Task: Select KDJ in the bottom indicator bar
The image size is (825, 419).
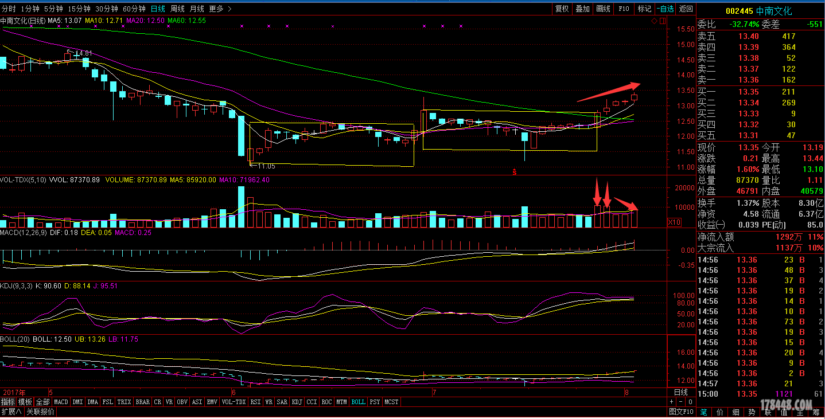Action: click(x=297, y=402)
